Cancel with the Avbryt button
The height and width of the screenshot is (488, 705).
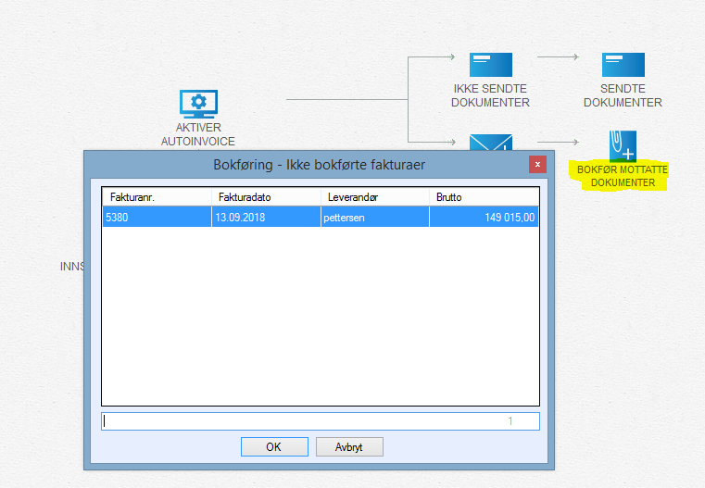[x=349, y=446]
